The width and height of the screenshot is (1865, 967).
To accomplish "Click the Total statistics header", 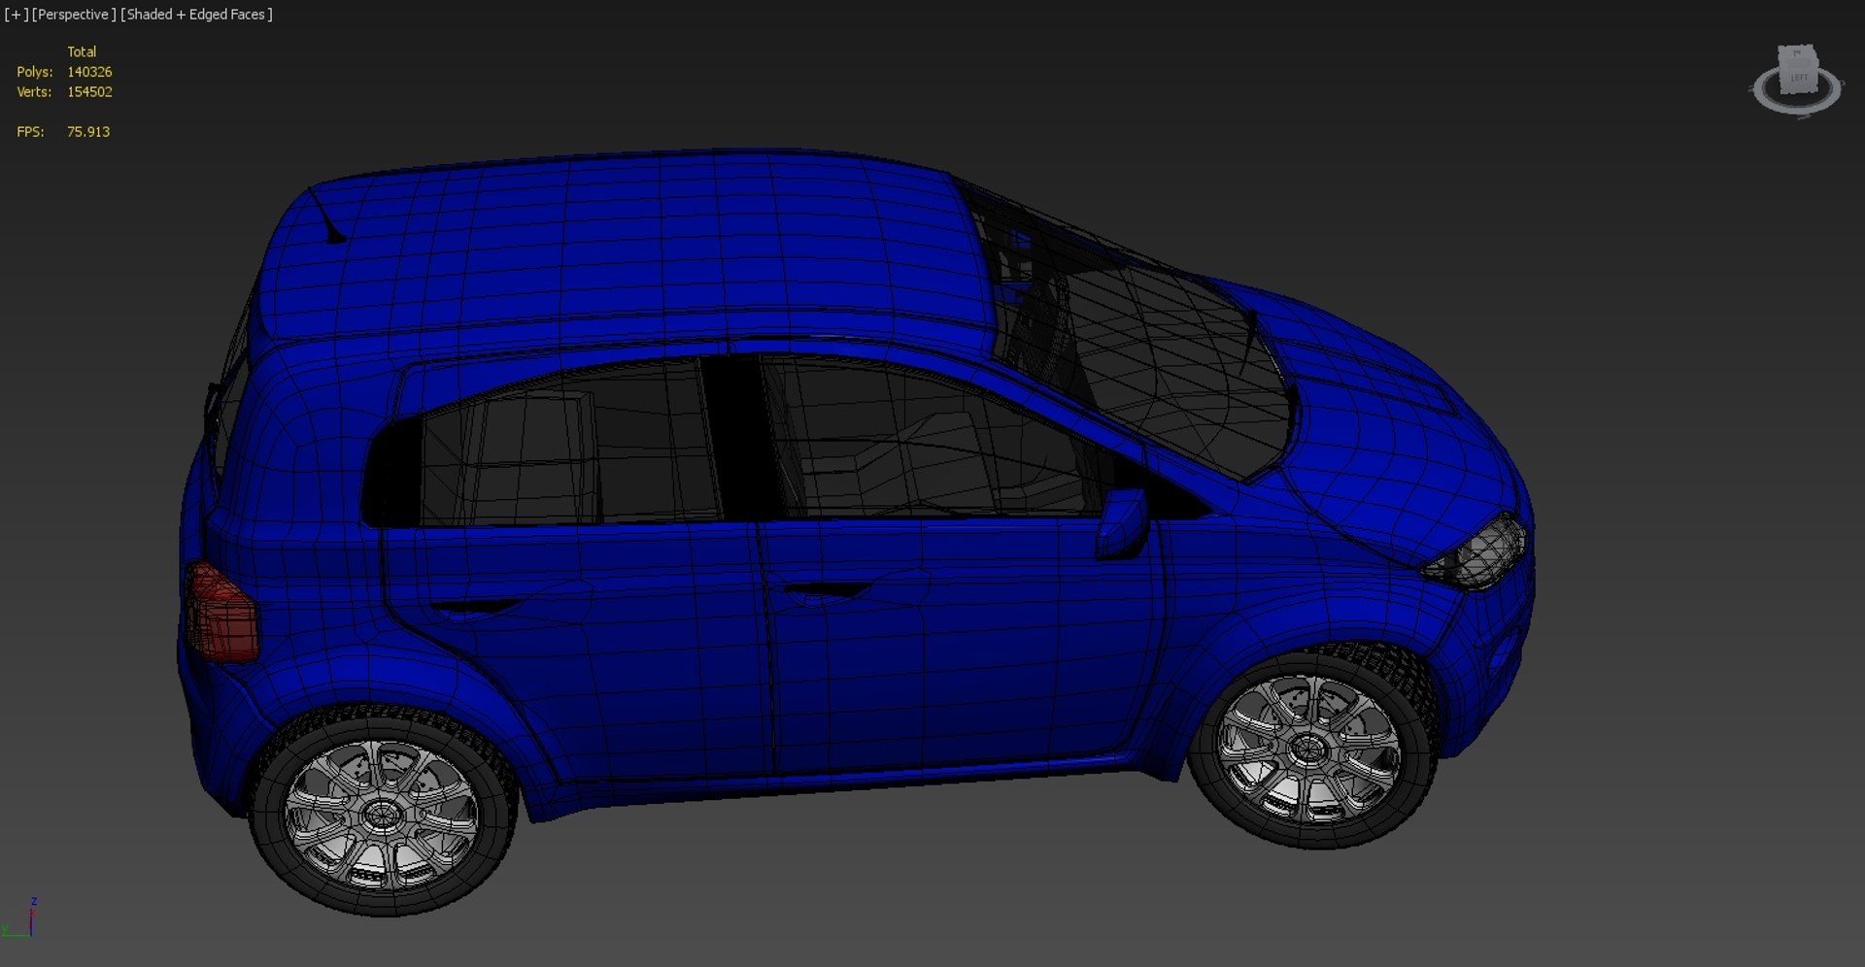I will [x=82, y=51].
